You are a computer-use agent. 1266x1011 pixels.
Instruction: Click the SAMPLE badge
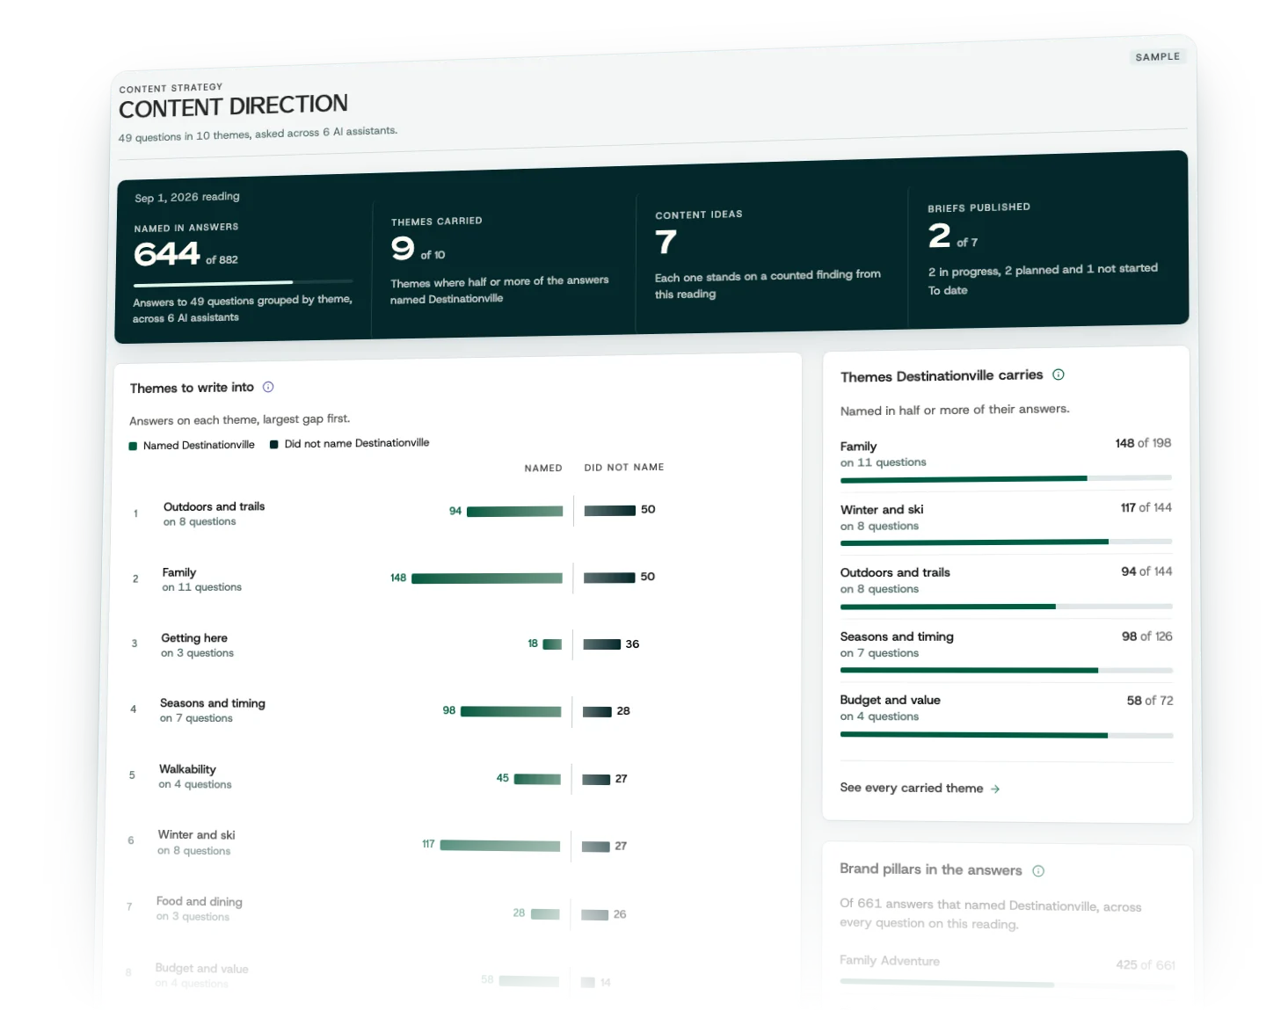pos(1157,56)
